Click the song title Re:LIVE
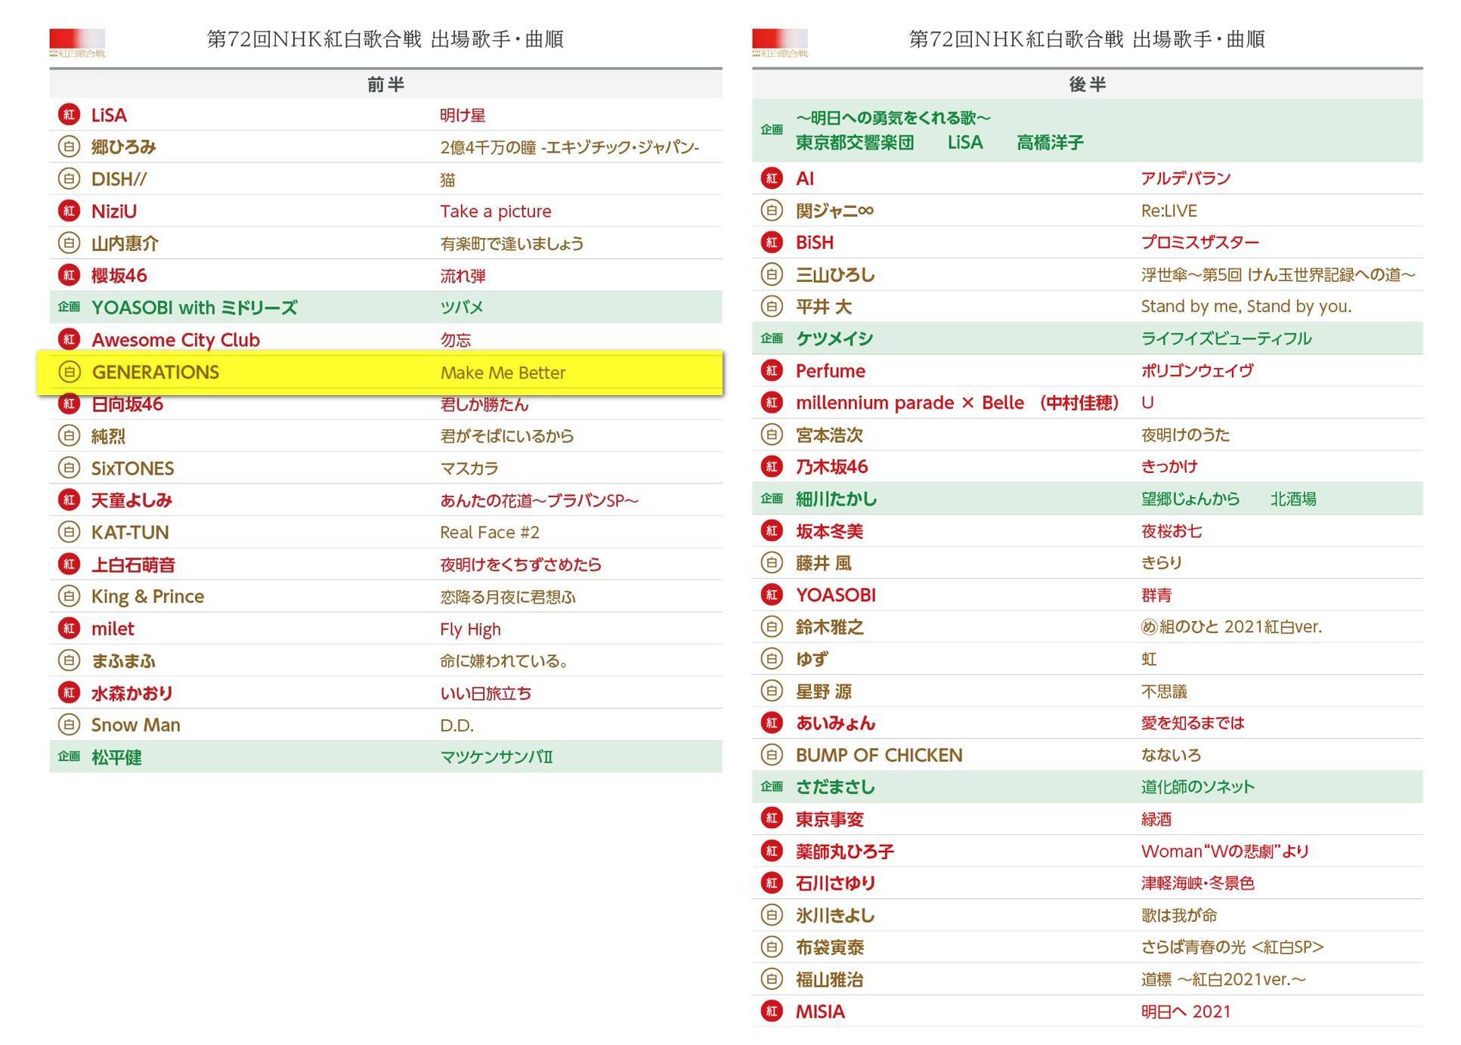This screenshot has height=1045, width=1461. pyautogui.click(x=1169, y=211)
